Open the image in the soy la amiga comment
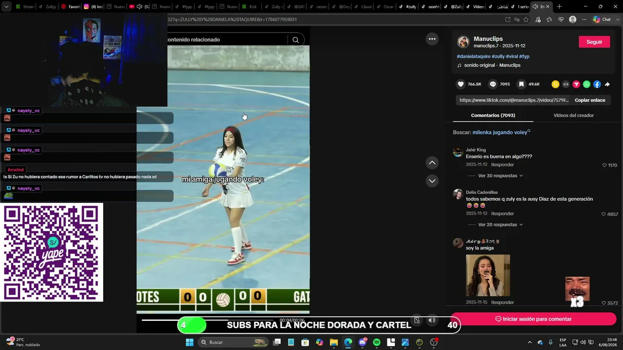This screenshot has width=623, height=350. pos(488,275)
